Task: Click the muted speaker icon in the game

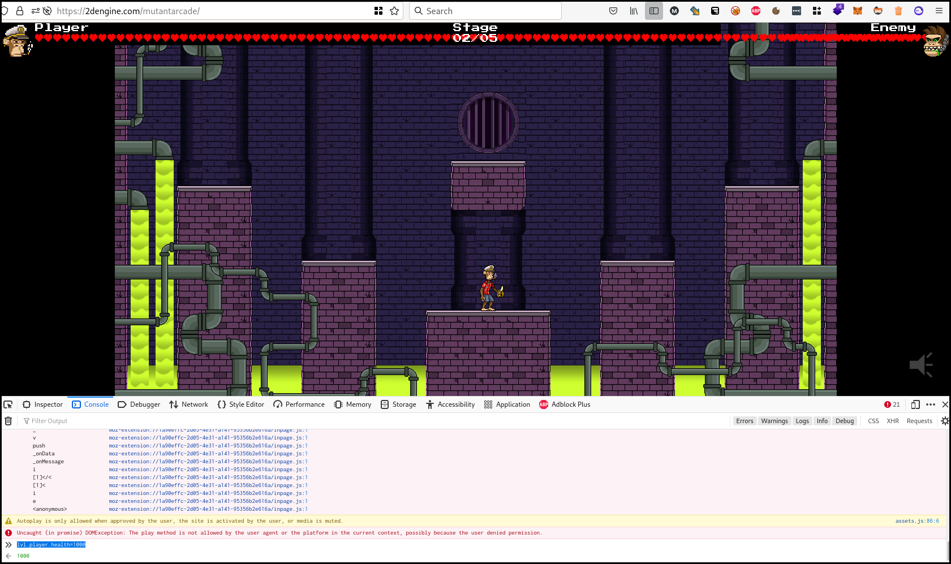Action: click(921, 365)
